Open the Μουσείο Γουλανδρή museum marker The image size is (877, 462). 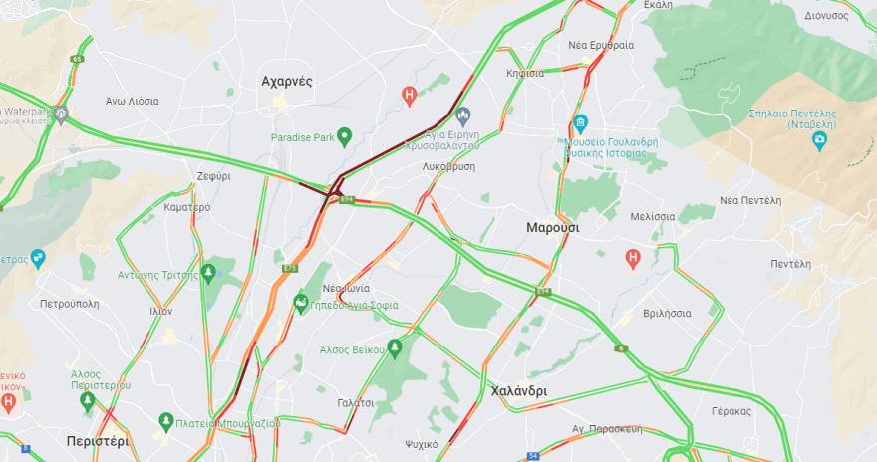click(581, 123)
